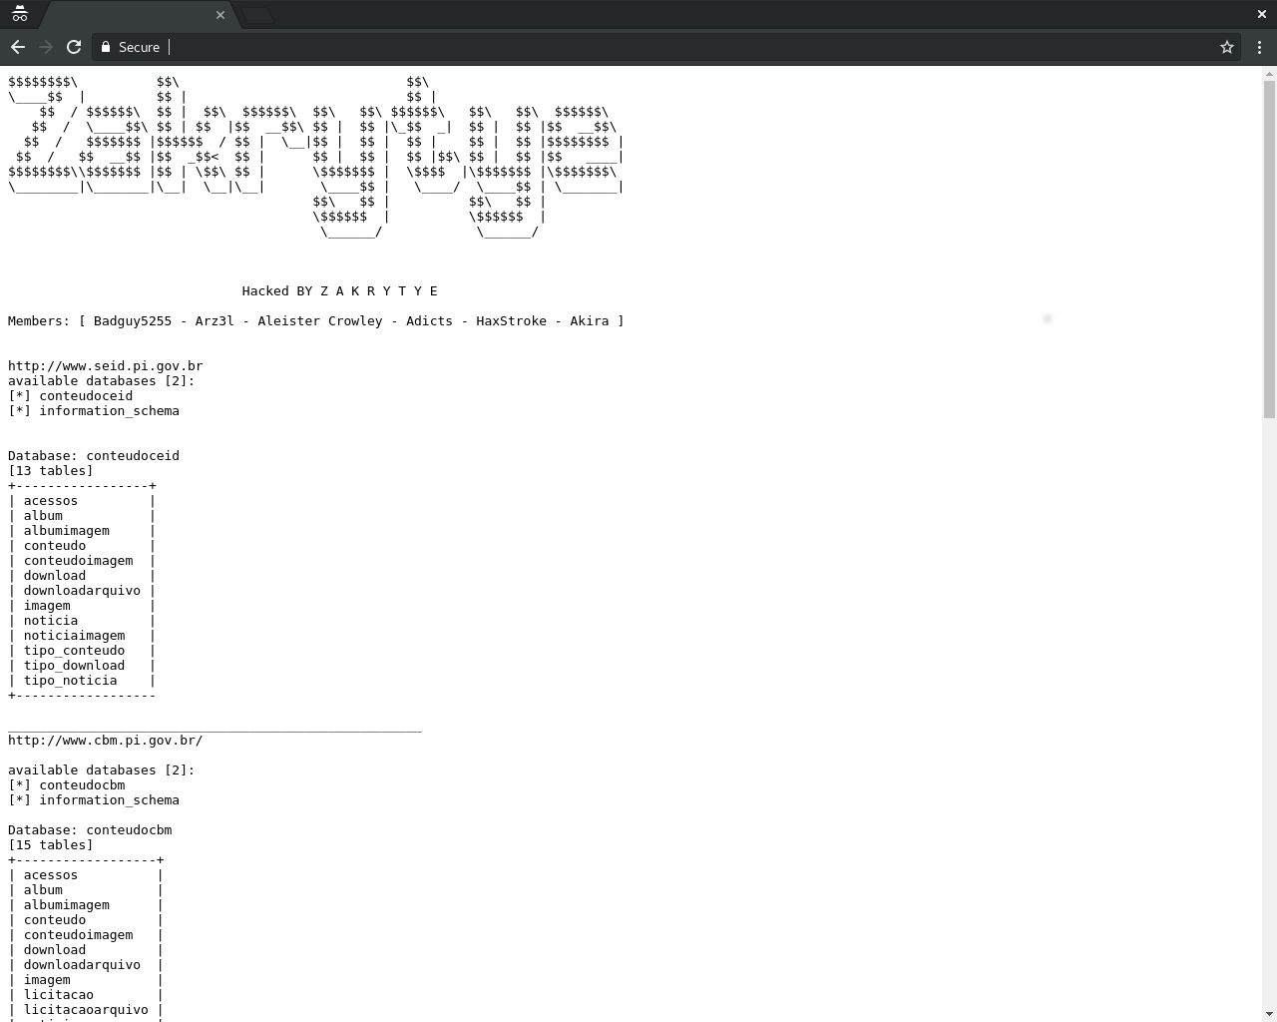
Task: Click 'conteudoimagem' row in conteudocbm table
Action: tap(86, 935)
